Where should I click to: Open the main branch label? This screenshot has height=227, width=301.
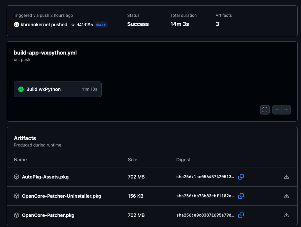(x=101, y=25)
